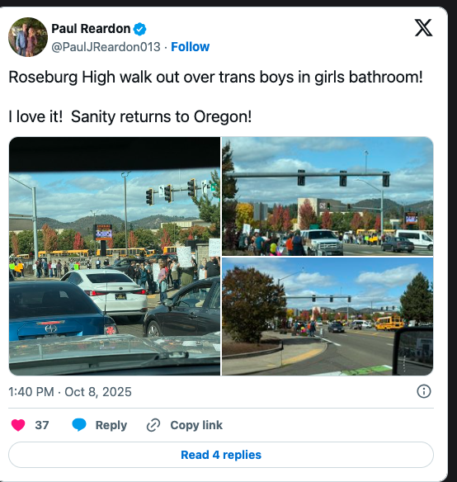The image size is (457, 482).
Task: Open the tweet info circle icon
Action: (x=424, y=391)
